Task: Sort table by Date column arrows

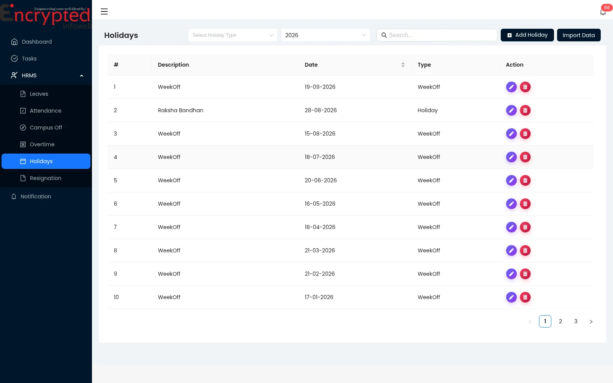Action: click(x=403, y=65)
